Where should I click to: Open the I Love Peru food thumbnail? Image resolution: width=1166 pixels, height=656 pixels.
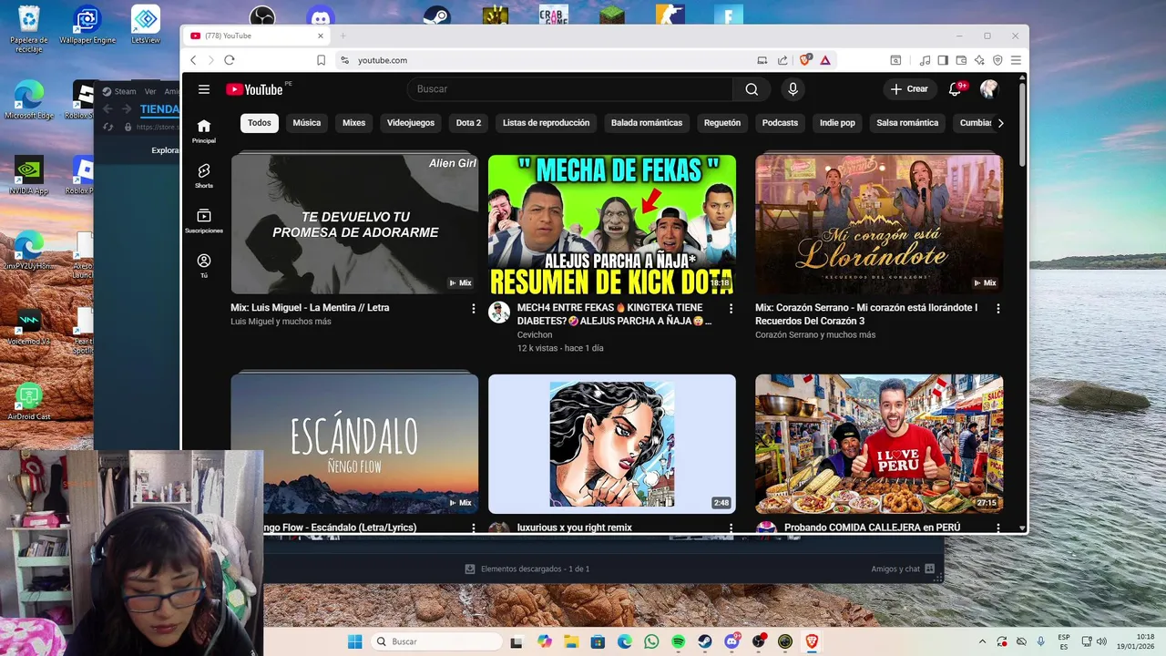[x=879, y=444]
